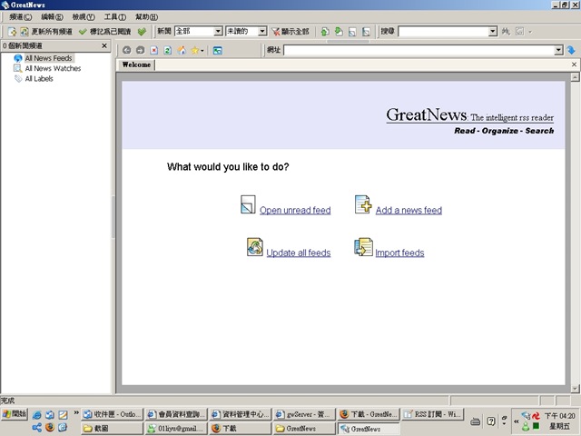The image size is (581, 436).
Task: Click the add new feed toolbar icon
Action: (12, 32)
